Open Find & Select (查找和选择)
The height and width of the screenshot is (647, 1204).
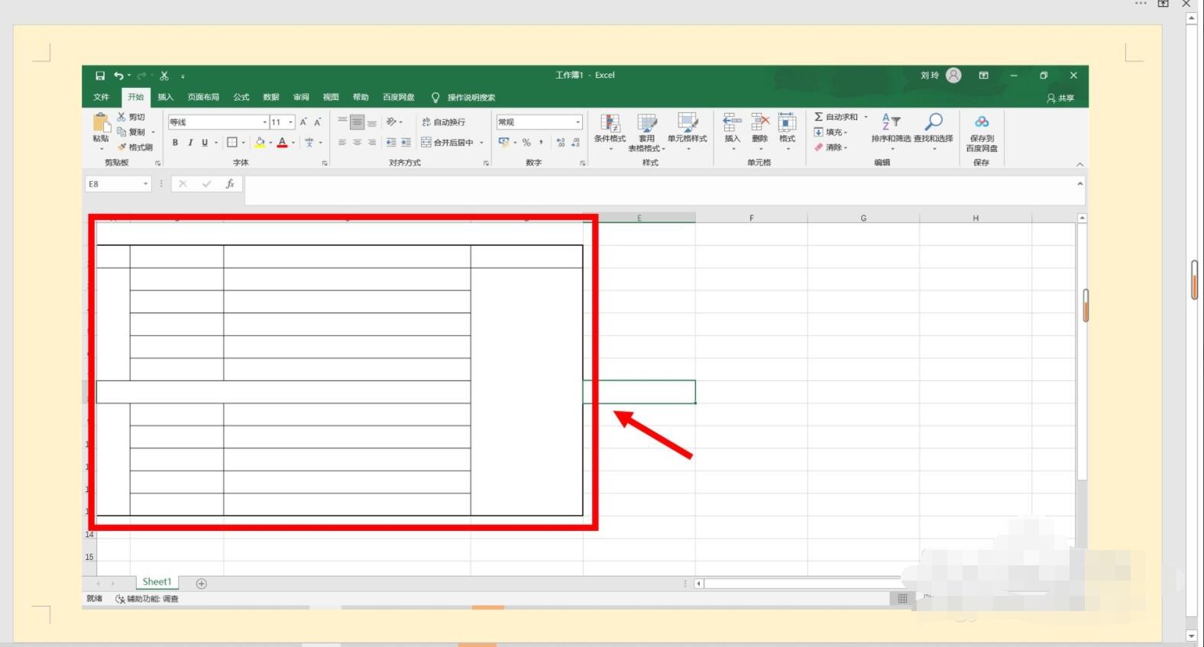934,131
